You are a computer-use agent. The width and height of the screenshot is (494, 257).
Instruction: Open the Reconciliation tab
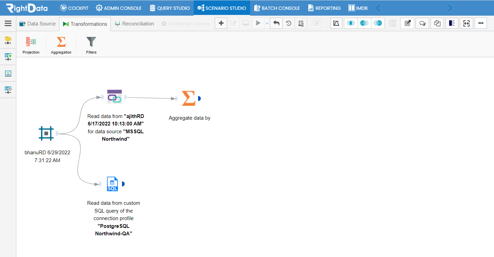pos(134,24)
